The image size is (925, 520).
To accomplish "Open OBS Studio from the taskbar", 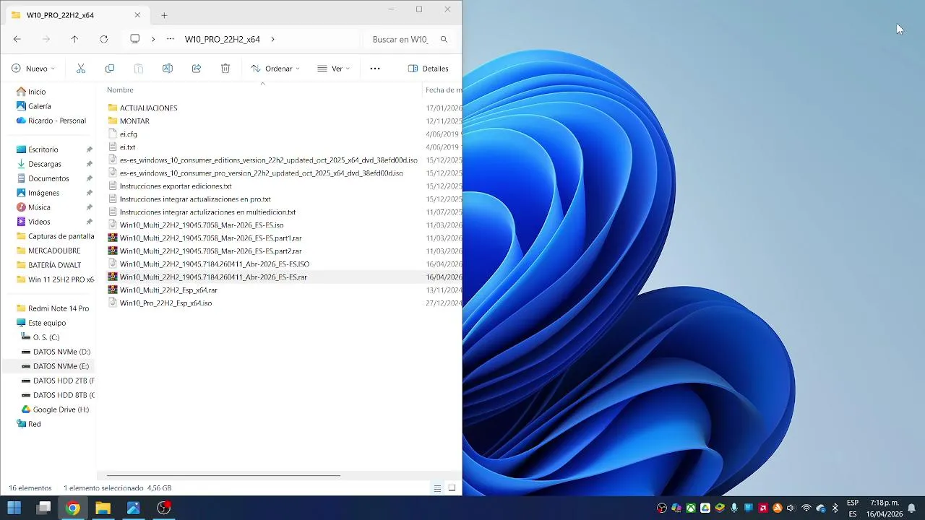I will click(x=164, y=508).
